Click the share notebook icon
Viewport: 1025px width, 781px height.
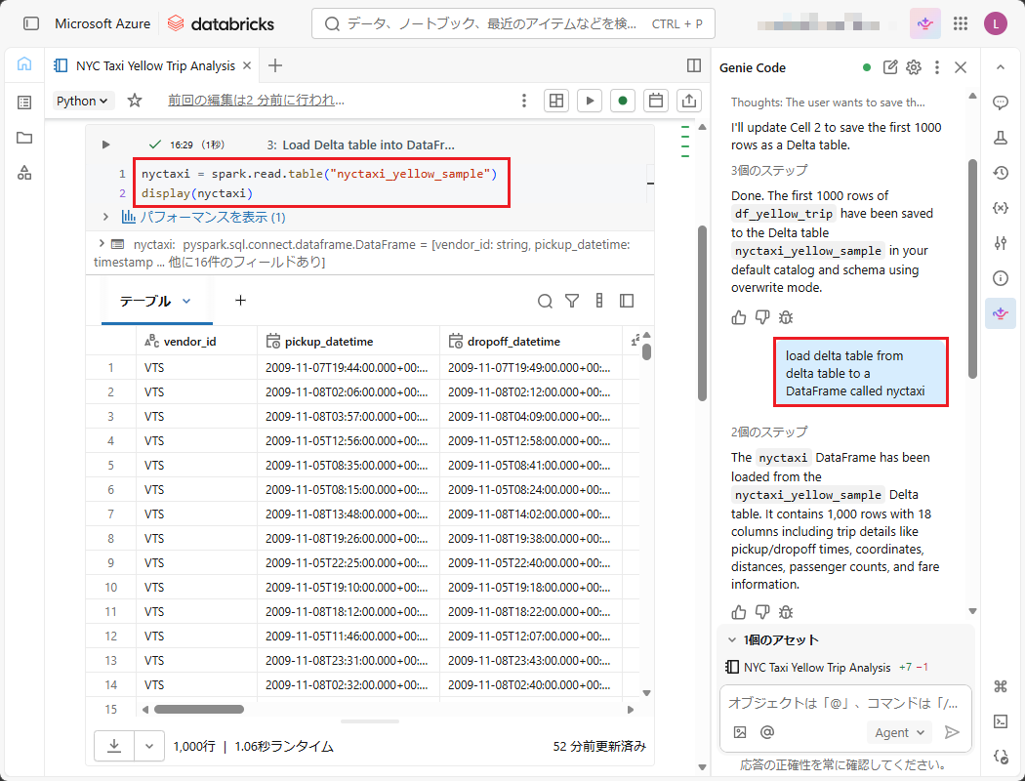tap(689, 101)
